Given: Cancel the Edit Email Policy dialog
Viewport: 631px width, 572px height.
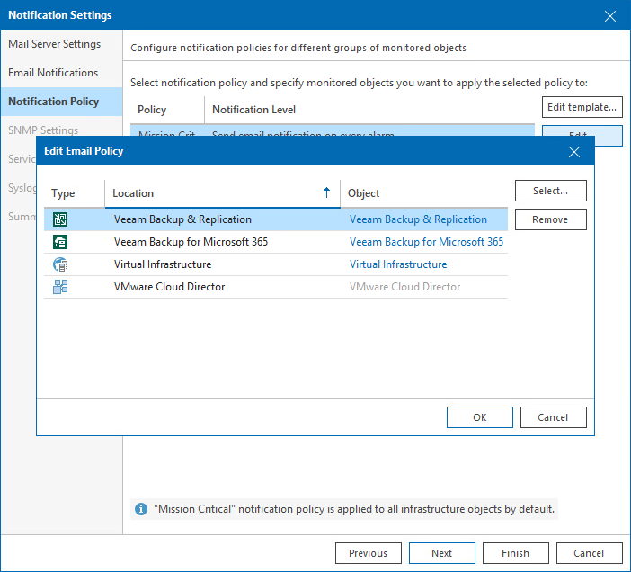Looking at the screenshot, I should click(554, 417).
